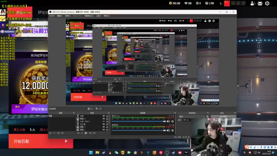The image size is (277, 156).
Task: Move scene up with arrow icon
Action: [x=59, y=133]
